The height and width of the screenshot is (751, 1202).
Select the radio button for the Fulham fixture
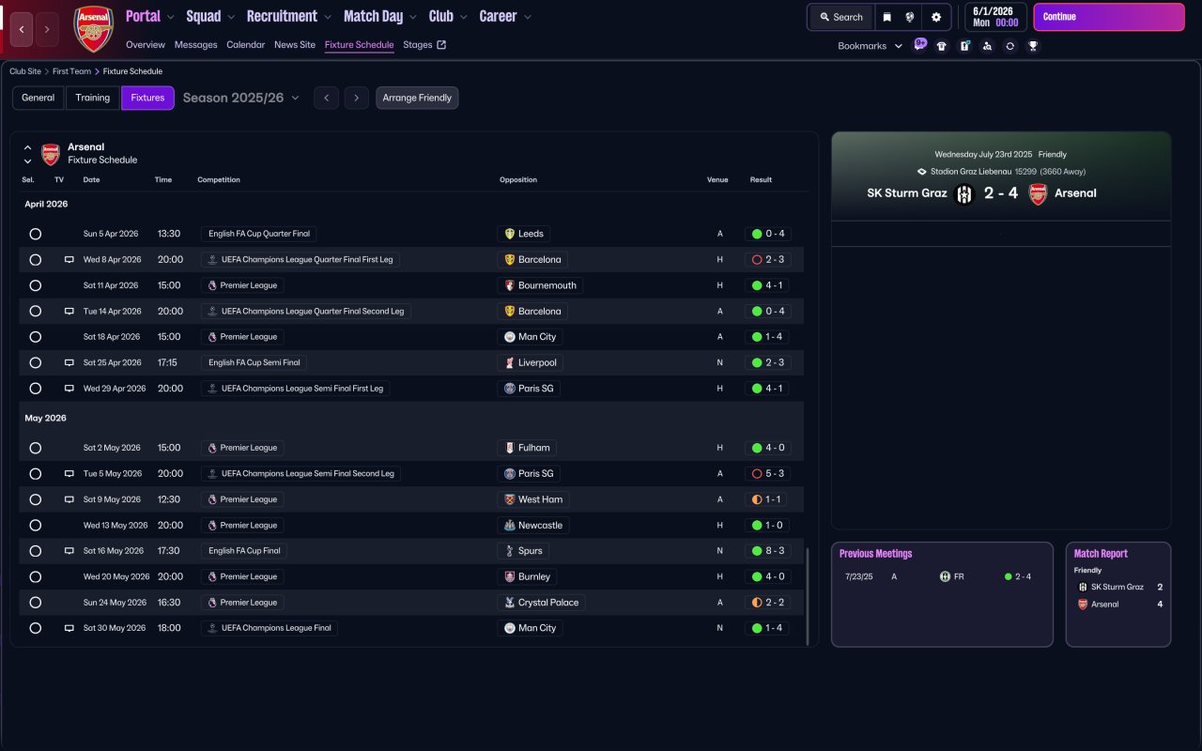(36, 448)
